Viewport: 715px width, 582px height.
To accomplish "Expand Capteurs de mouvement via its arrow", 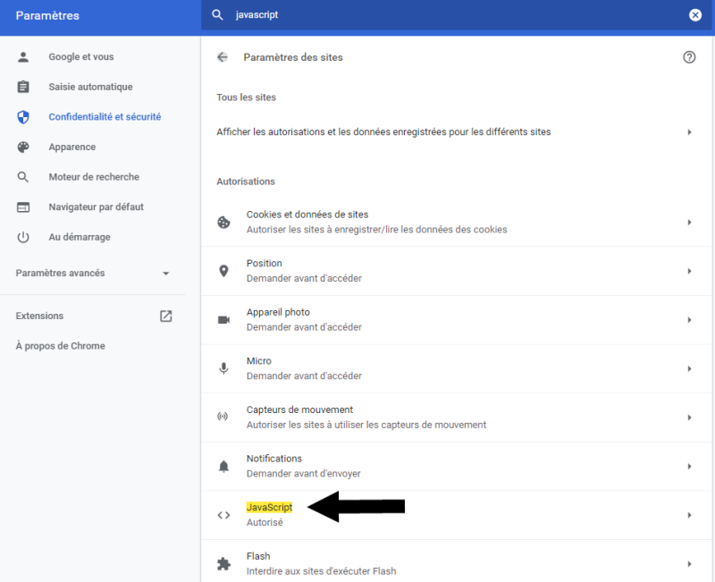I will (x=689, y=418).
